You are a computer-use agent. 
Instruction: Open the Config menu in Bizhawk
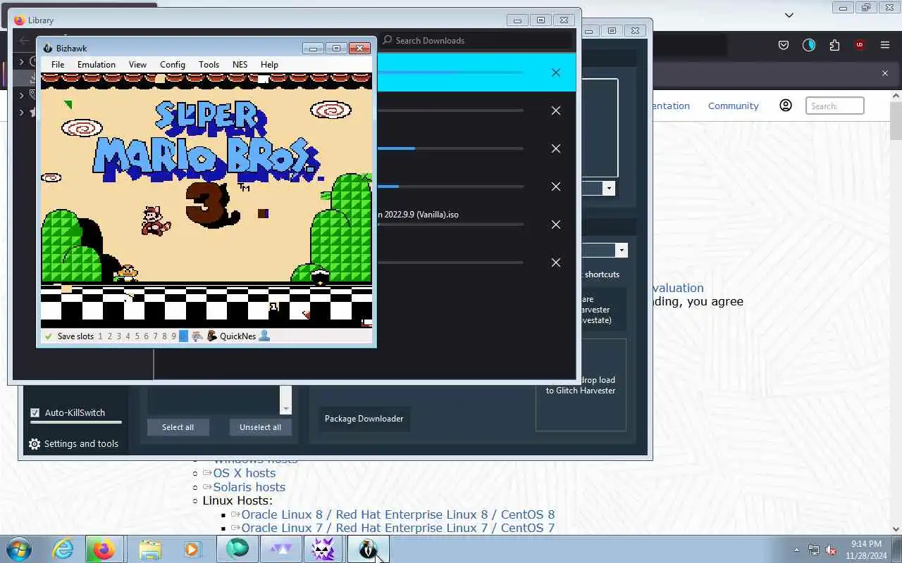[x=173, y=64]
